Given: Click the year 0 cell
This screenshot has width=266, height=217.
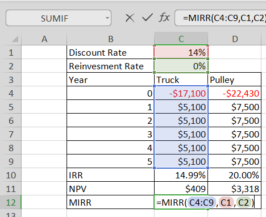Looking at the screenshot, I should 111,93.
